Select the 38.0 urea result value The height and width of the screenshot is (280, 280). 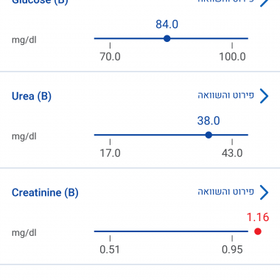(x=209, y=121)
